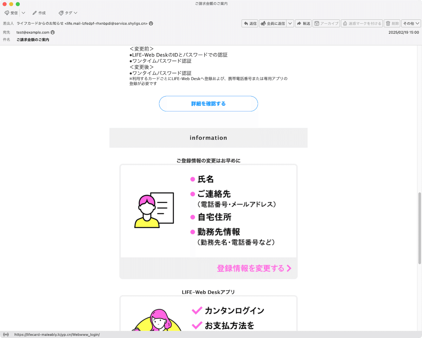Click the 自宅住所 bullet item
Viewport: 422px width, 338px height.
(x=211, y=217)
